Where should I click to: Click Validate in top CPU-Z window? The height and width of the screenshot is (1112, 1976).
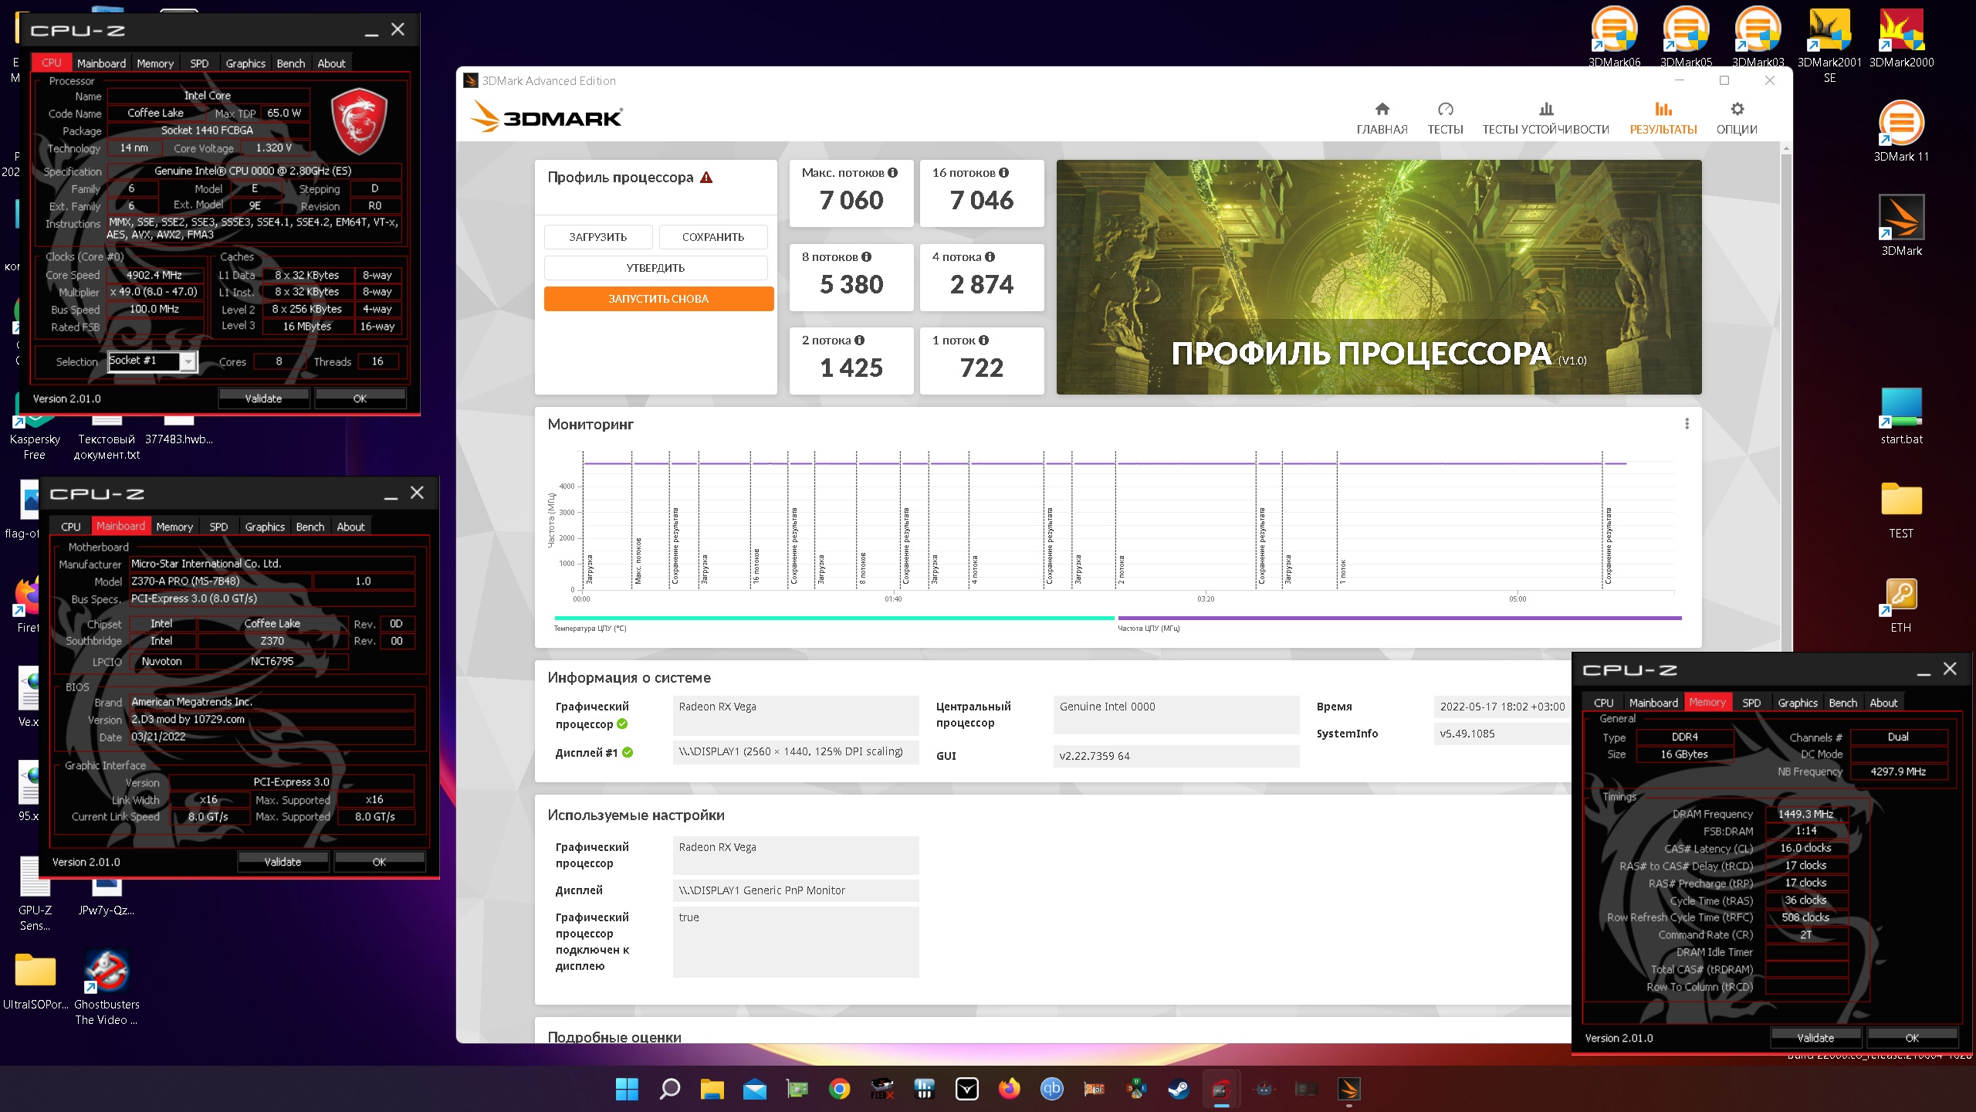click(x=263, y=398)
